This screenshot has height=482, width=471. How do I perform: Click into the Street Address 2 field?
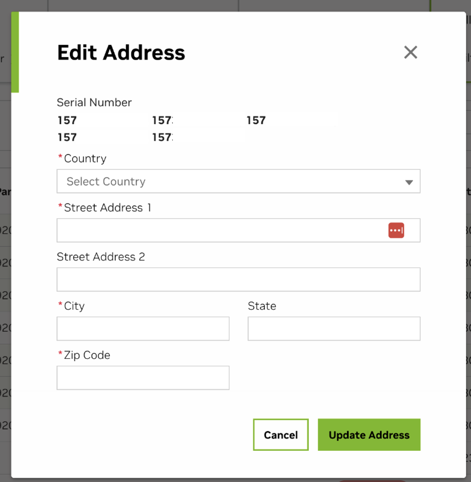[238, 280]
